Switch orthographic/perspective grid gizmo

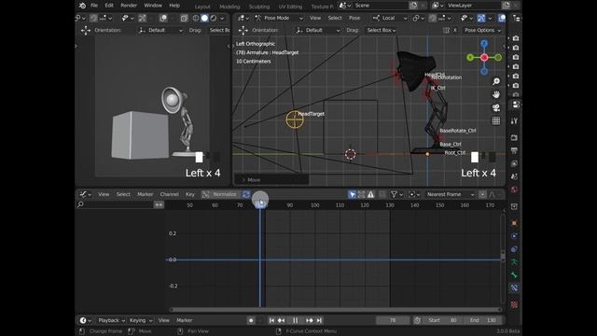496,120
